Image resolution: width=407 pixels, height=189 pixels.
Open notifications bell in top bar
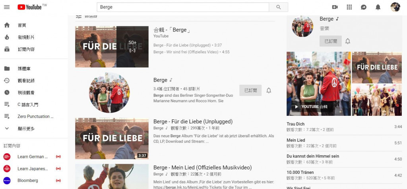point(378,7)
